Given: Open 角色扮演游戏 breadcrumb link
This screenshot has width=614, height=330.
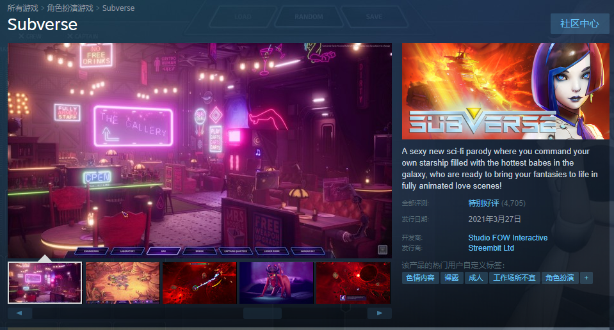Looking at the screenshot, I should (x=70, y=8).
